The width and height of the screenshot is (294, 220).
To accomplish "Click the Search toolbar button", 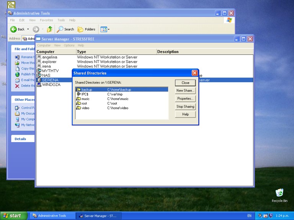I will click(x=65, y=29).
